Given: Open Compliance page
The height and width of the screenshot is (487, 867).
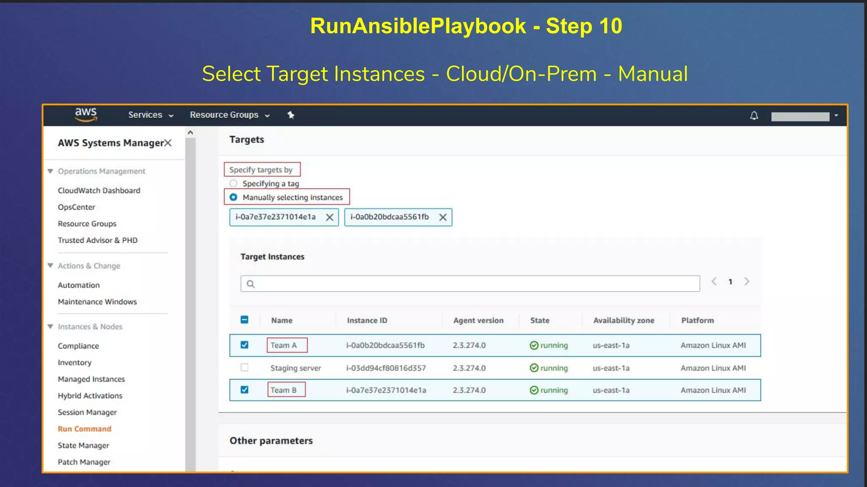Looking at the screenshot, I should [x=78, y=346].
